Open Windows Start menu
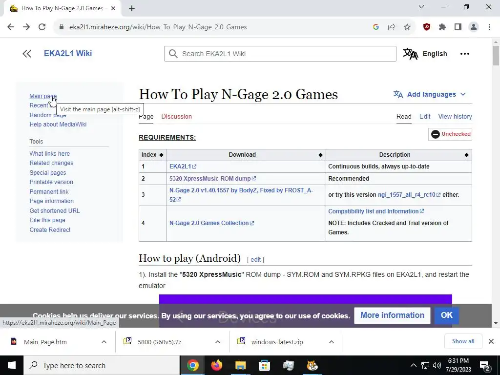Screen dimensions: 500x375 coord(12,365)
